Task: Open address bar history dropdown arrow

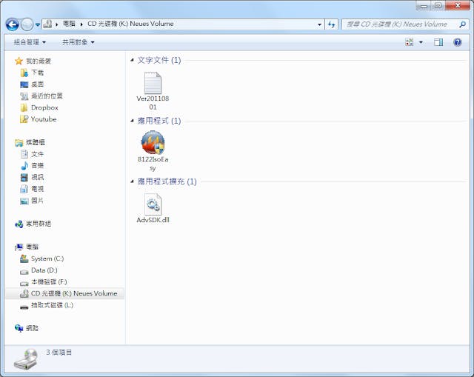Action: pyautogui.click(x=319, y=24)
